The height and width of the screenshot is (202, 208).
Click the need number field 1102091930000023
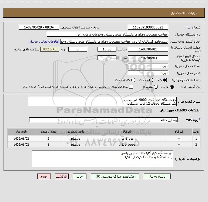point(148,27)
